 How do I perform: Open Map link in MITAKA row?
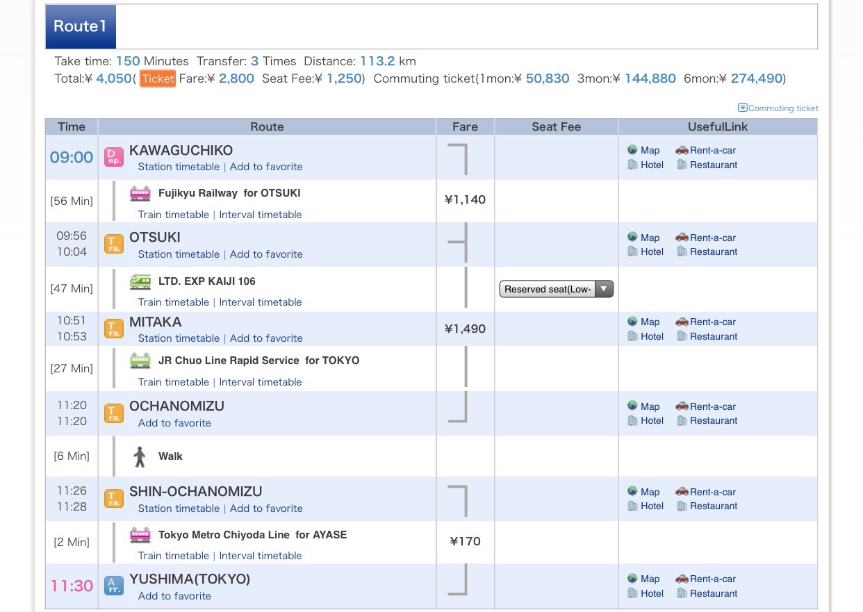[x=650, y=322]
